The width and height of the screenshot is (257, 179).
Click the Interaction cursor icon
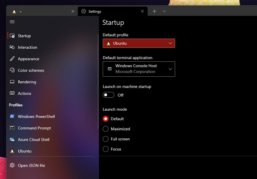click(12, 47)
